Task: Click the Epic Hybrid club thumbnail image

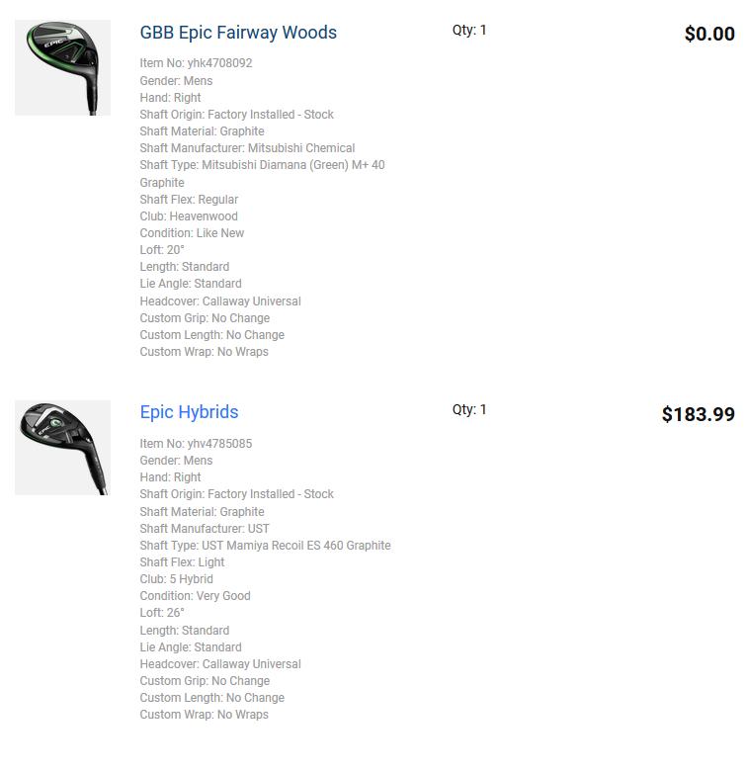Action: (62, 448)
